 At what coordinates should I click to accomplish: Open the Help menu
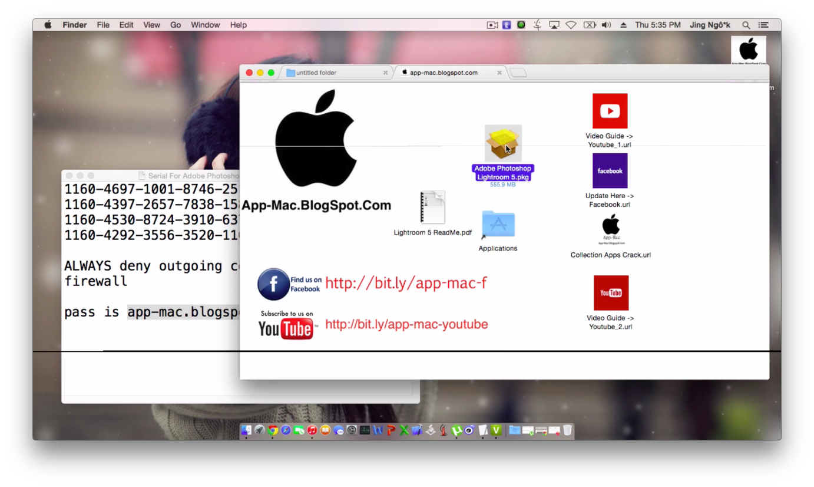239,25
